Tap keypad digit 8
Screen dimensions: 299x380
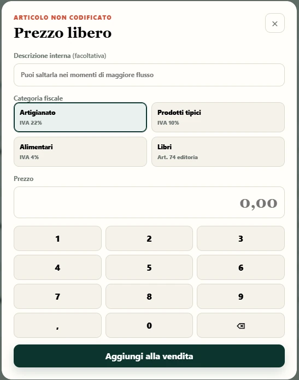click(149, 296)
